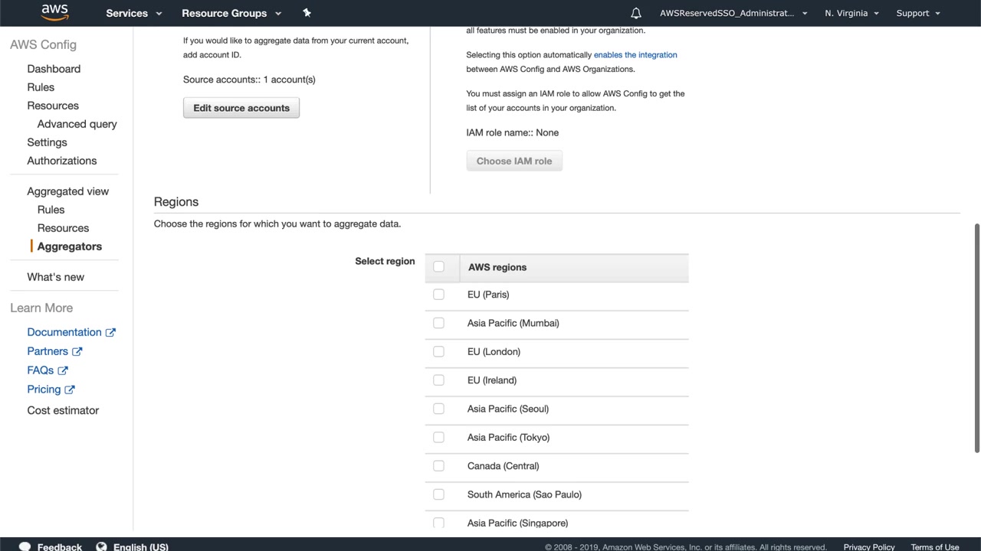The height and width of the screenshot is (551, 981).
Task: Click the Feedback speech bubble icon
Action: pos(25,546)
